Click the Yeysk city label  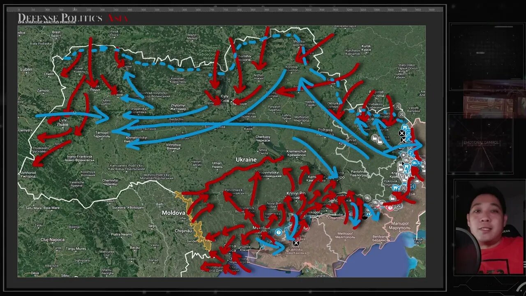pyautogui.click(x=418, y=241)
